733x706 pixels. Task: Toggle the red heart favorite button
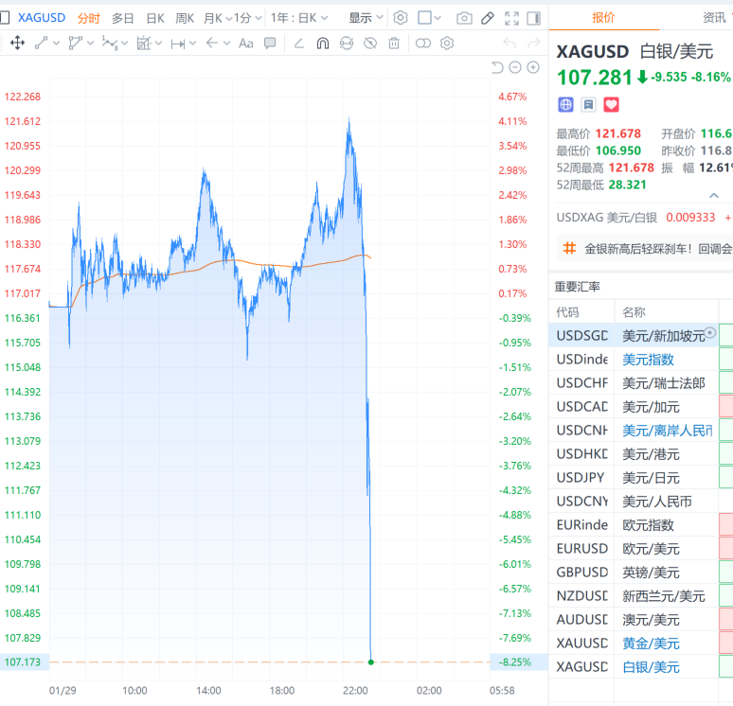(611, 104)
